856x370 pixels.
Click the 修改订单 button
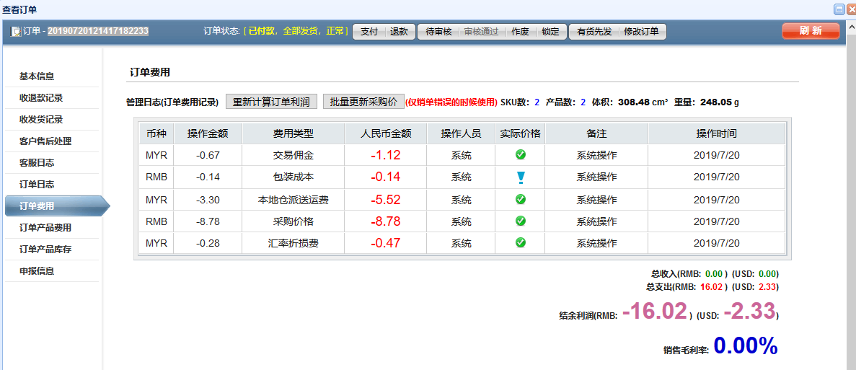641,32
